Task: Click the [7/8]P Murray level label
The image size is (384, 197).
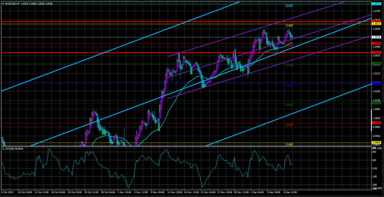Action: [289, 26]
